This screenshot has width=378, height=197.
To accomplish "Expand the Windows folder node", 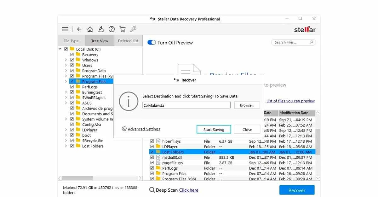I will [x=66, y=60].
